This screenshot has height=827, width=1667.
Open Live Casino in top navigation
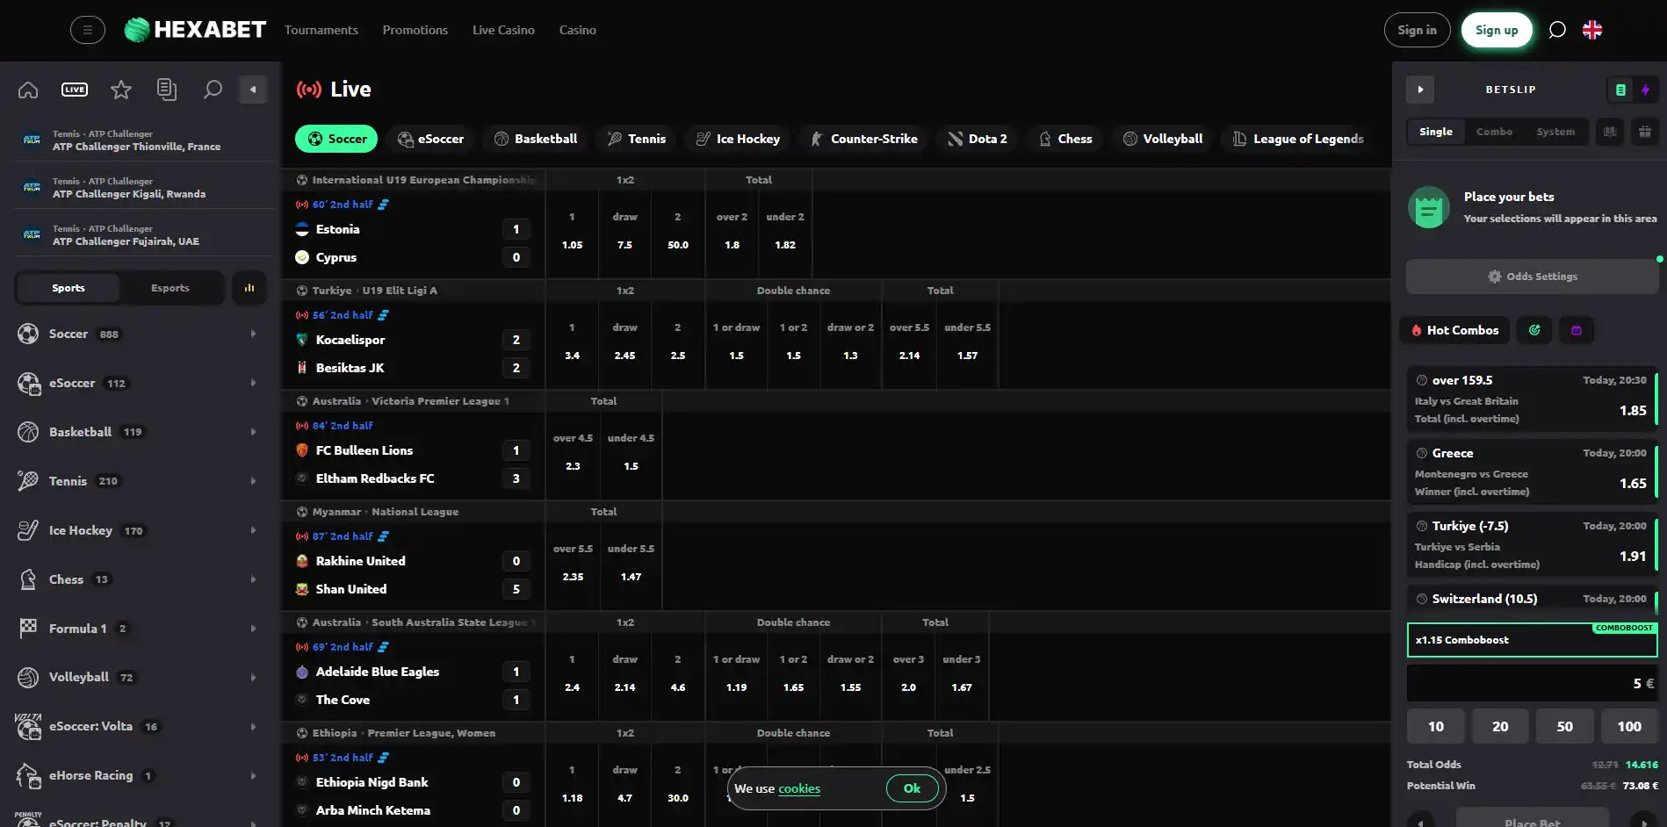[503, 30]
